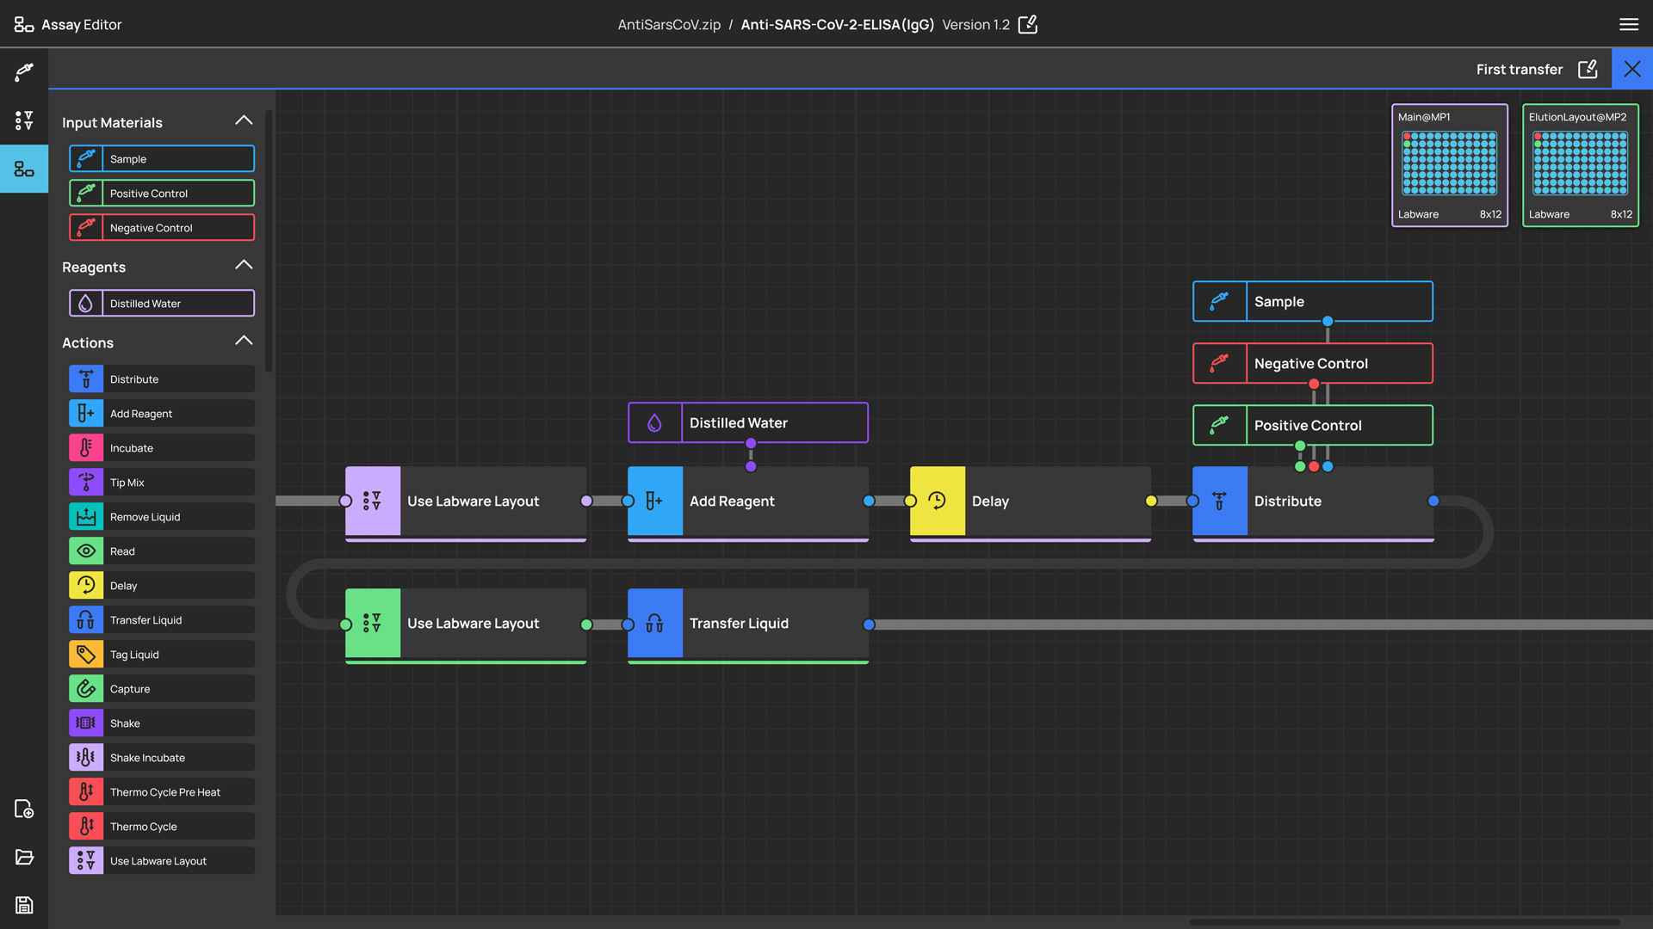Click the First transfer edit icon
This screenshot has width=1653, height=929.
coord(1588,69)
